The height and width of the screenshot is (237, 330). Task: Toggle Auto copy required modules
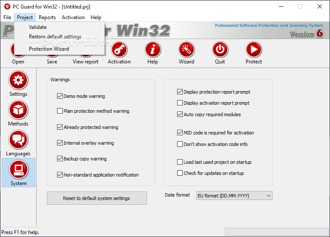(x=180, y=114)
